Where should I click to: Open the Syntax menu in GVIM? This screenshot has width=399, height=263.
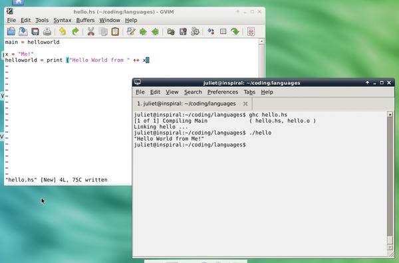tap(63, 20)
